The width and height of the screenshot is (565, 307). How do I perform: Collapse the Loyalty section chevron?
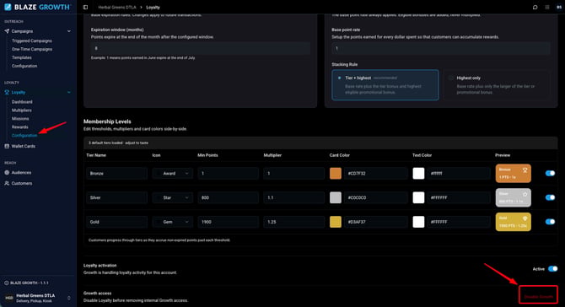pos(69,92)
